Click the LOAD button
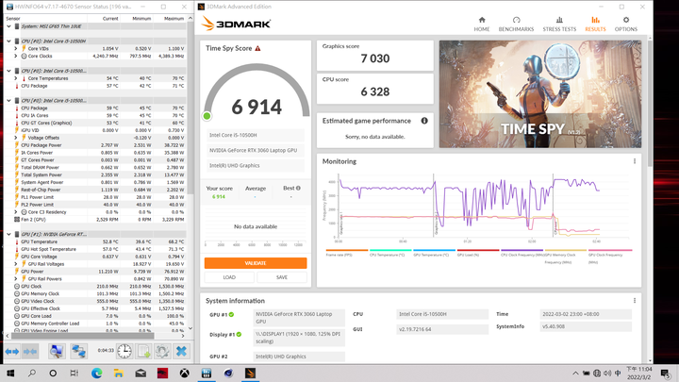Screen dimensions: 679x382 [x=229, y=277]
